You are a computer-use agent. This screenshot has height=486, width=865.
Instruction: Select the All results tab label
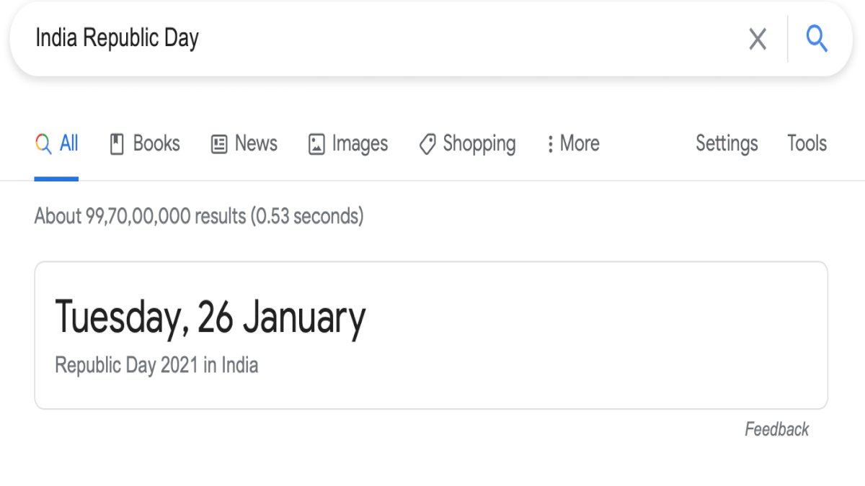[69, 143]
